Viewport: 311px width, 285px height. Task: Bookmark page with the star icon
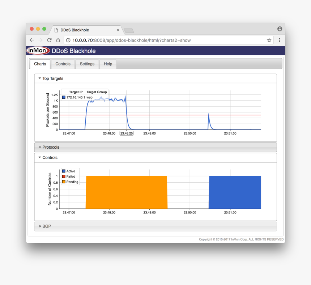[269, 40]
